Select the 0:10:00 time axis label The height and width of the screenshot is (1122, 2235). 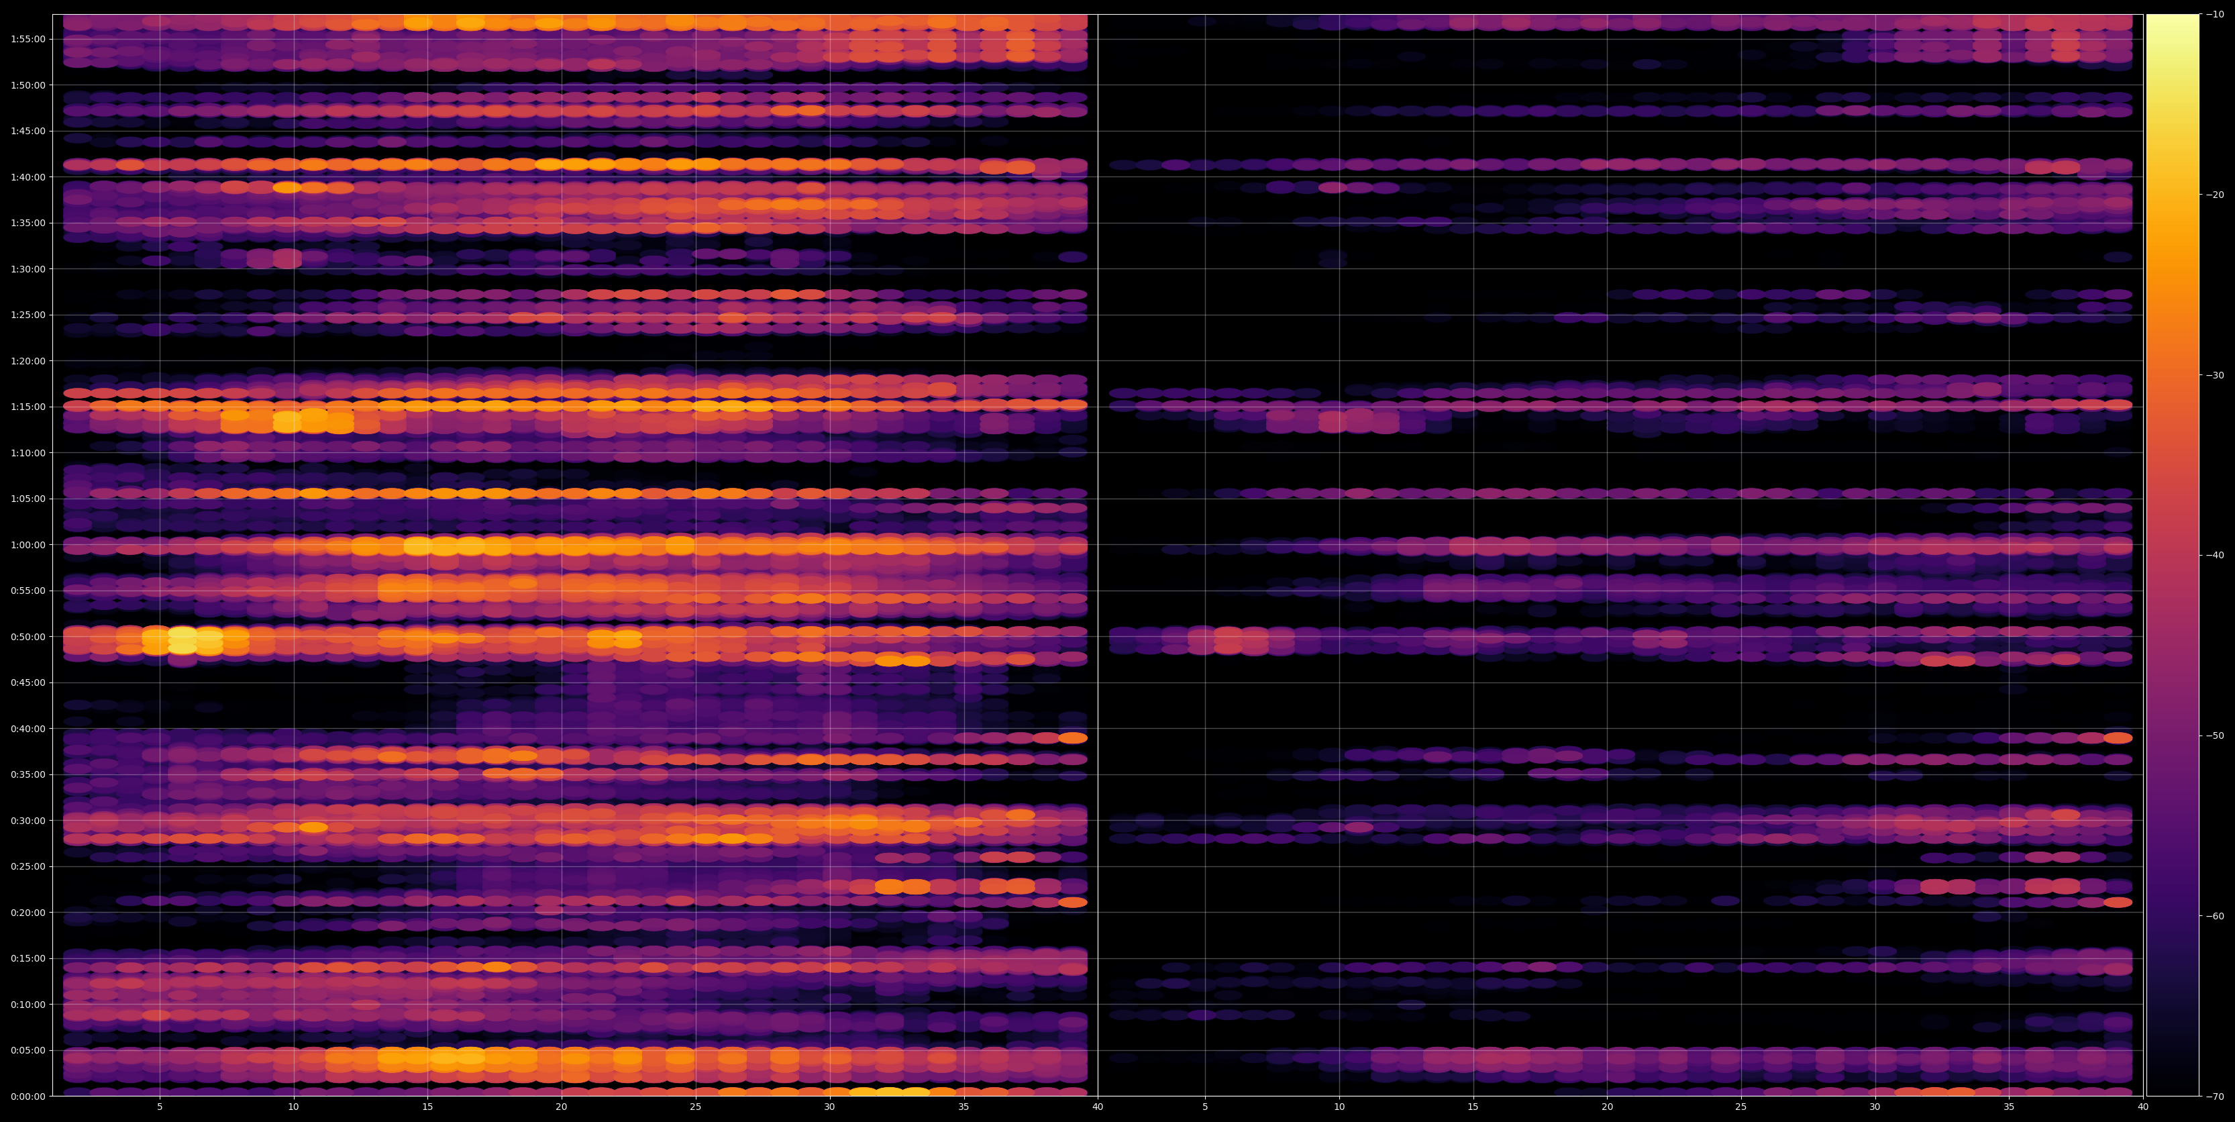click(28, 1004)
